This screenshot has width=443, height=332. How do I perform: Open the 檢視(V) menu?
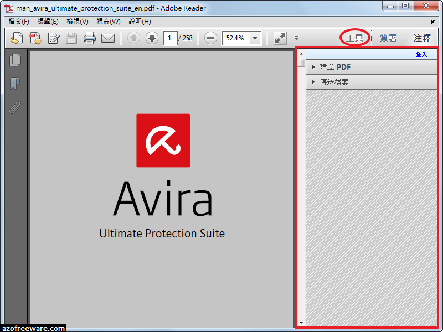click(x=78, y=22)
